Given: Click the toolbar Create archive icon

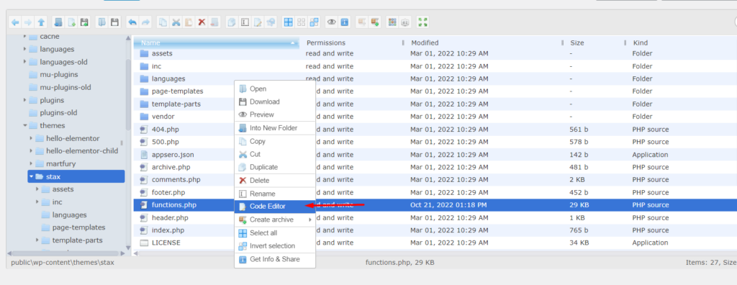Looking at the screenshot, I should [x=374, y=22].
